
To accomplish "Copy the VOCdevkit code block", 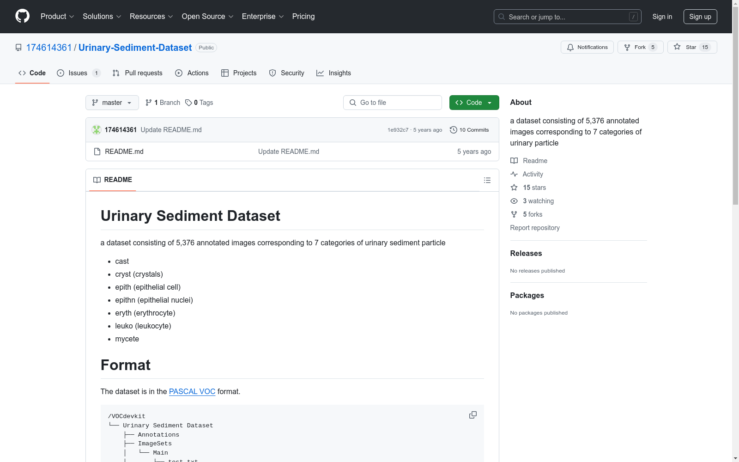I will (473, 415).
